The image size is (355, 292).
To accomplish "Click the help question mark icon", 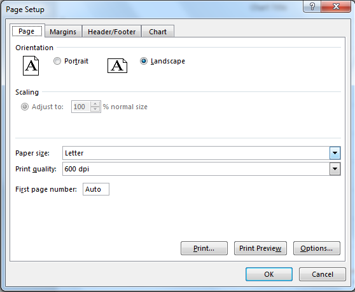I will pos(312,6).
